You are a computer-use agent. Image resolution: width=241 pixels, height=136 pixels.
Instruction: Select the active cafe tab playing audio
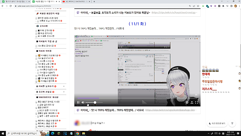pos(45,2)
